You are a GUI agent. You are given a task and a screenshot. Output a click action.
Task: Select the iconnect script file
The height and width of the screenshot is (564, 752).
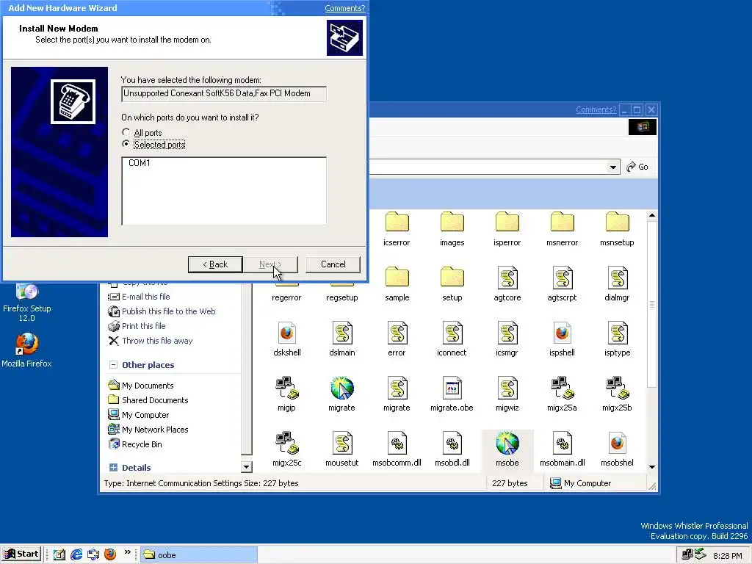(x=452, y=339)
